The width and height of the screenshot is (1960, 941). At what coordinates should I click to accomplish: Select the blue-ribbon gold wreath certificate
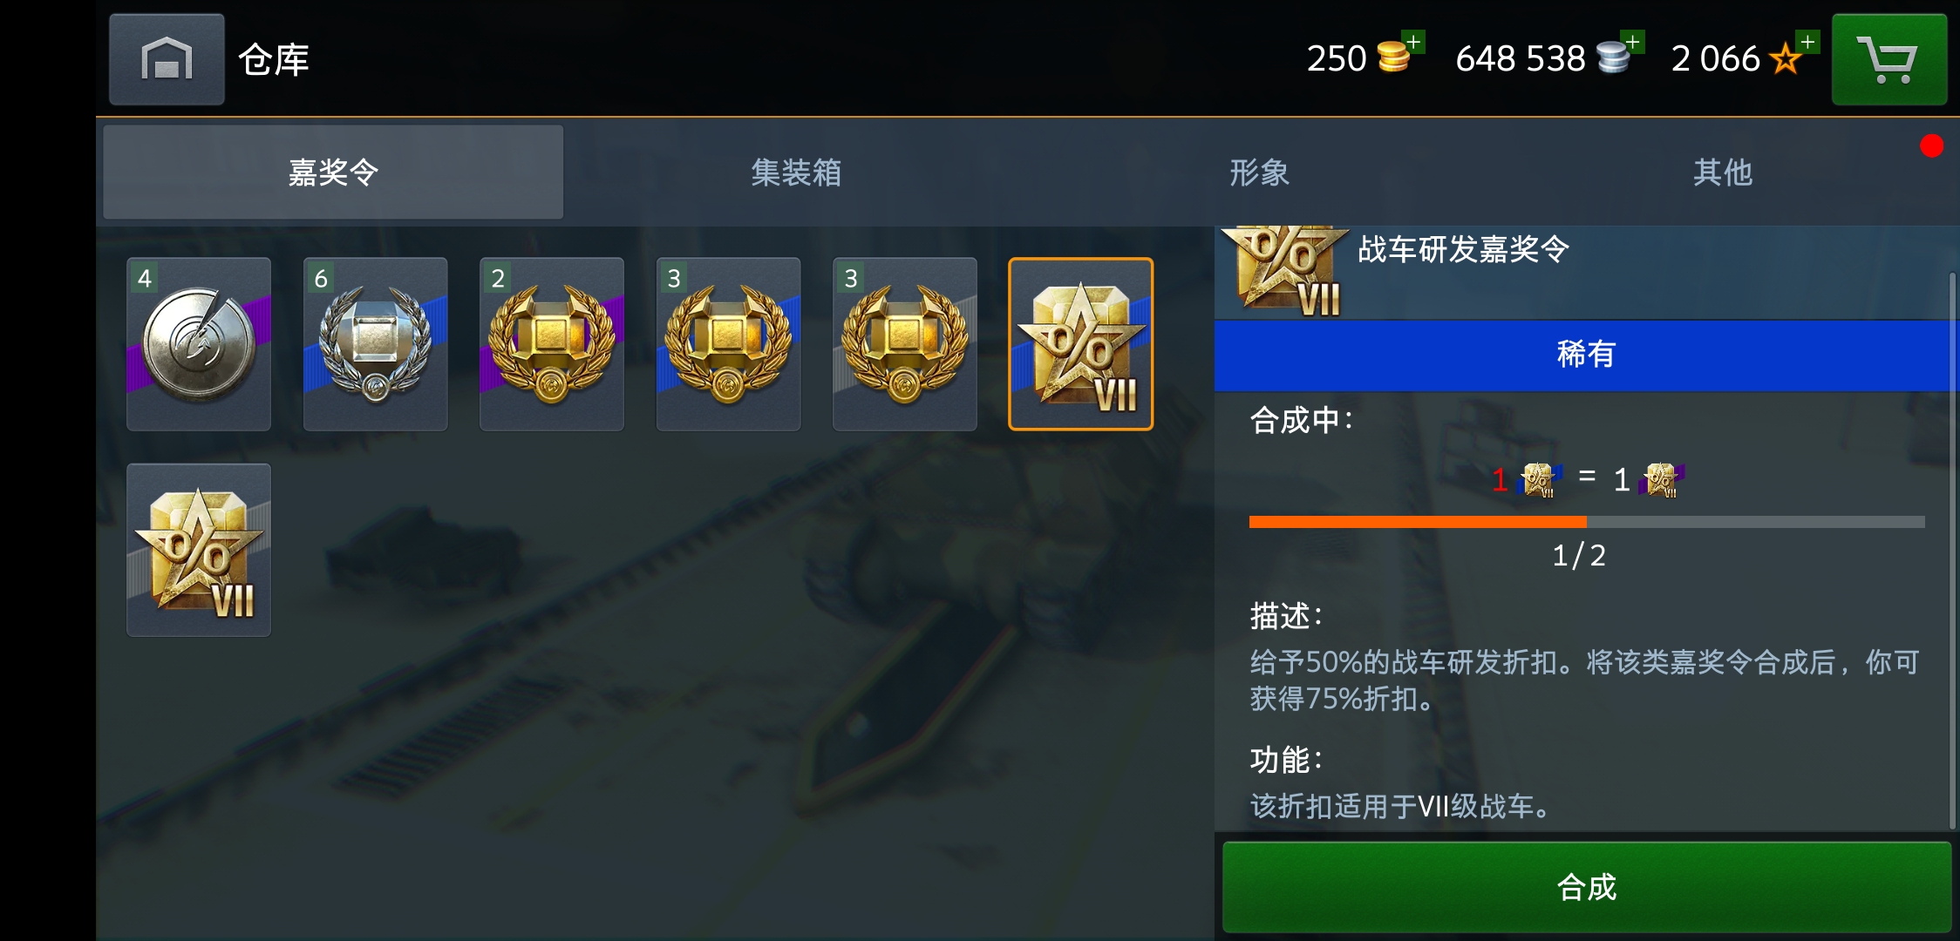pyautogui.click(x=728, y=344)
